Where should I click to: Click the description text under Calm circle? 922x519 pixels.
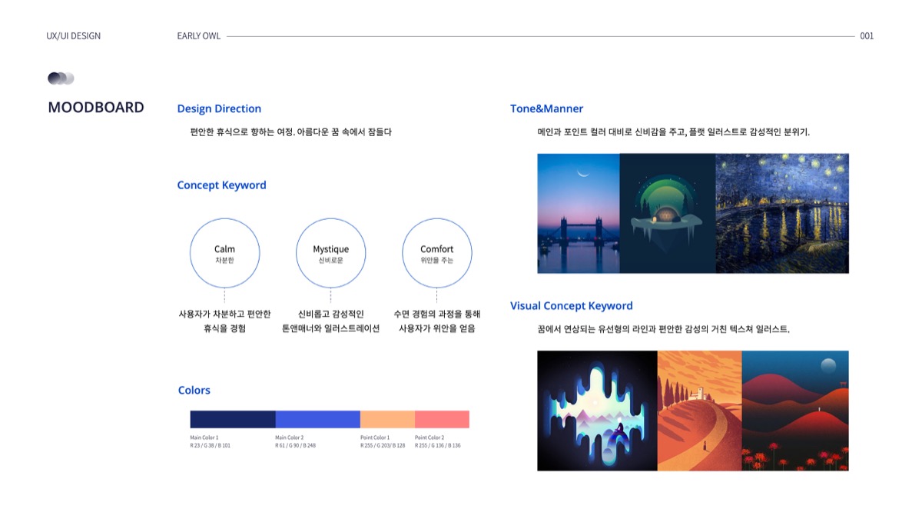[224, 321]
